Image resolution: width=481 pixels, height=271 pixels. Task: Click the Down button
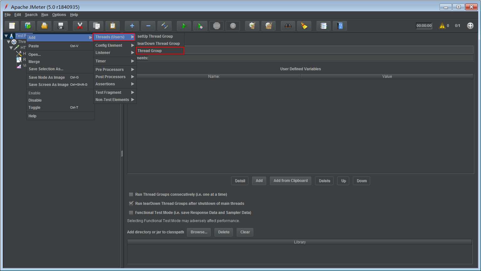362,181
